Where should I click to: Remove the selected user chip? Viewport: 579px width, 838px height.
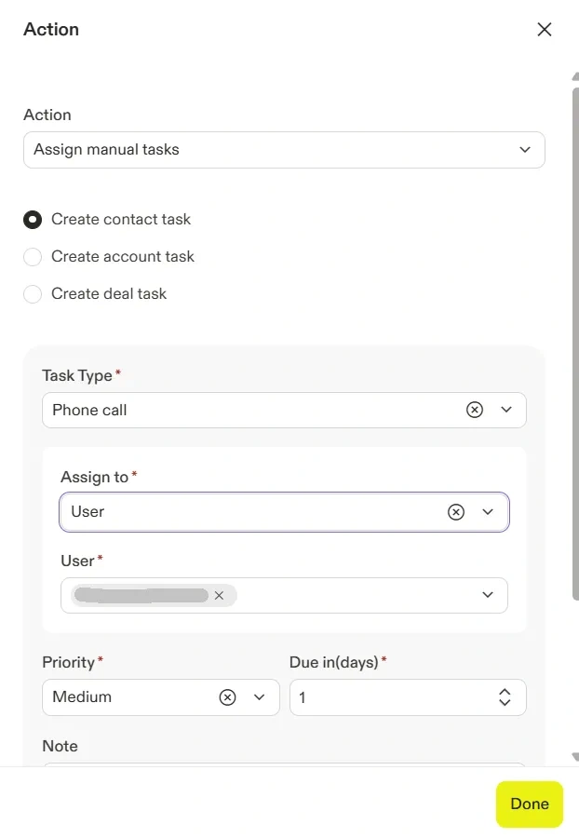[219, 596]
